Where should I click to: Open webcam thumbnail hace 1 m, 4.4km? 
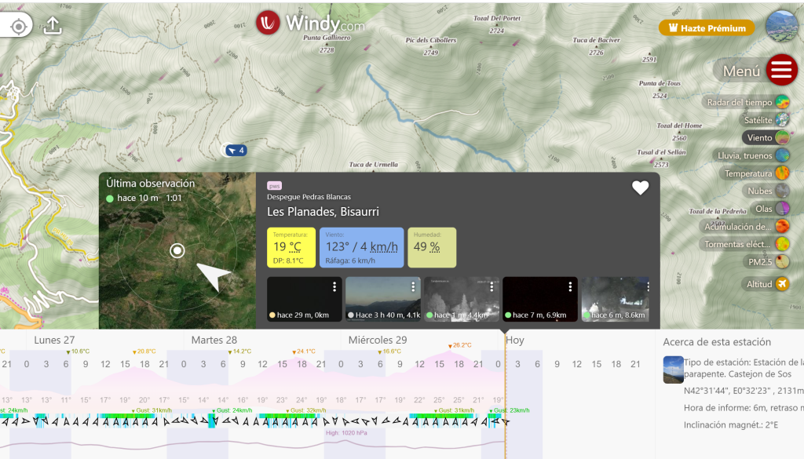click(462, 299)
